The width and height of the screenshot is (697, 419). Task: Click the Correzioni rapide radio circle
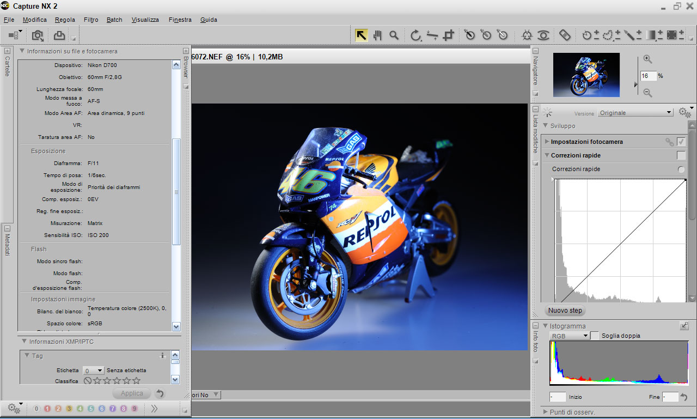coord(681,169)
